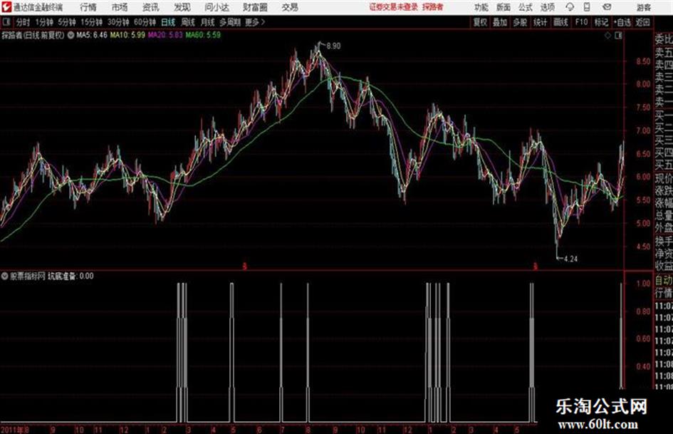Click the 探路者 stock name in title bar
The width and height of the screenshot is (673, 434).
pyautogui.click(x=433, y=7)
